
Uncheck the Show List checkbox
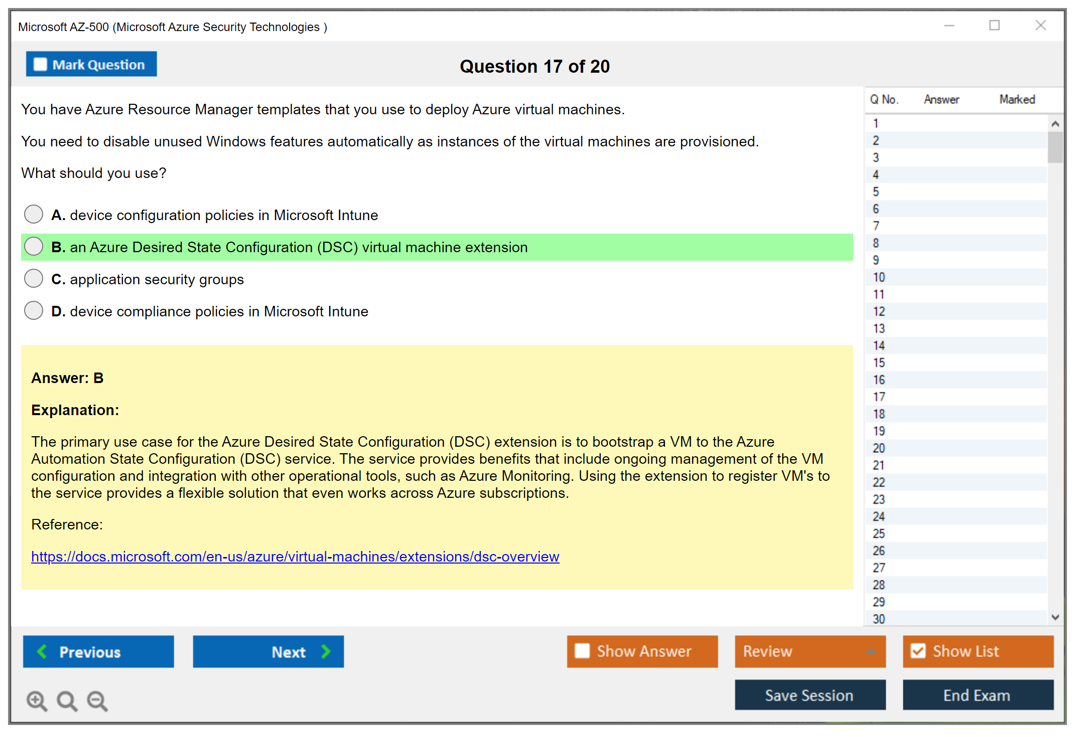tap(918, 651)
